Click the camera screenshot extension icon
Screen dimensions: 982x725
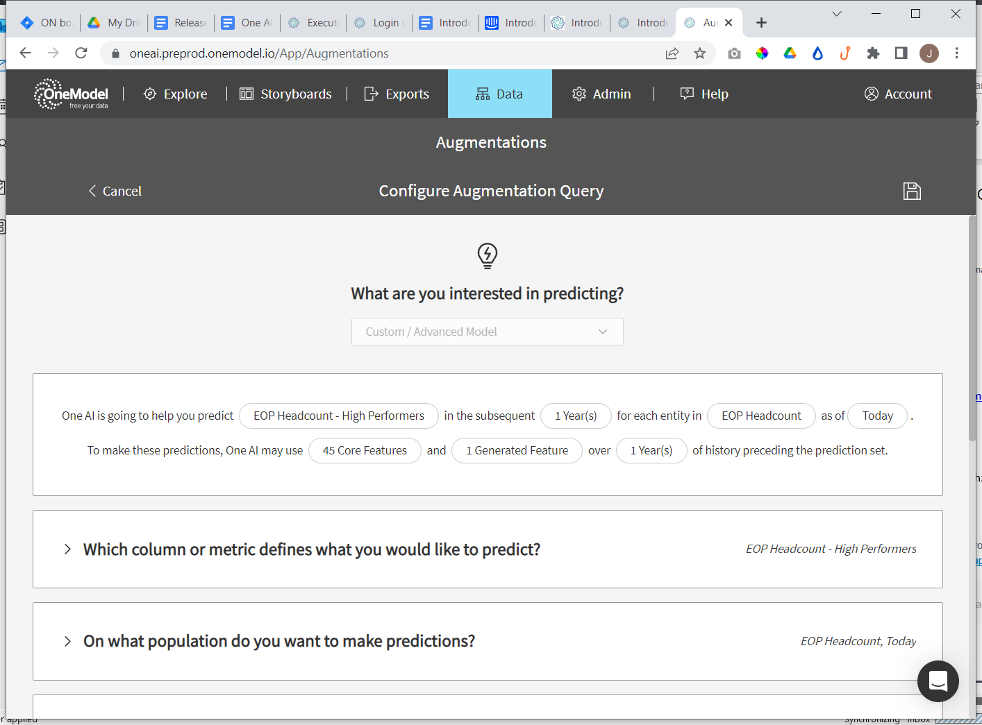click(x=734, y=53)
